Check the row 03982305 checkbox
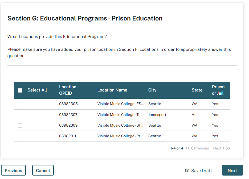The image size is (249, 179). [20, 104]
